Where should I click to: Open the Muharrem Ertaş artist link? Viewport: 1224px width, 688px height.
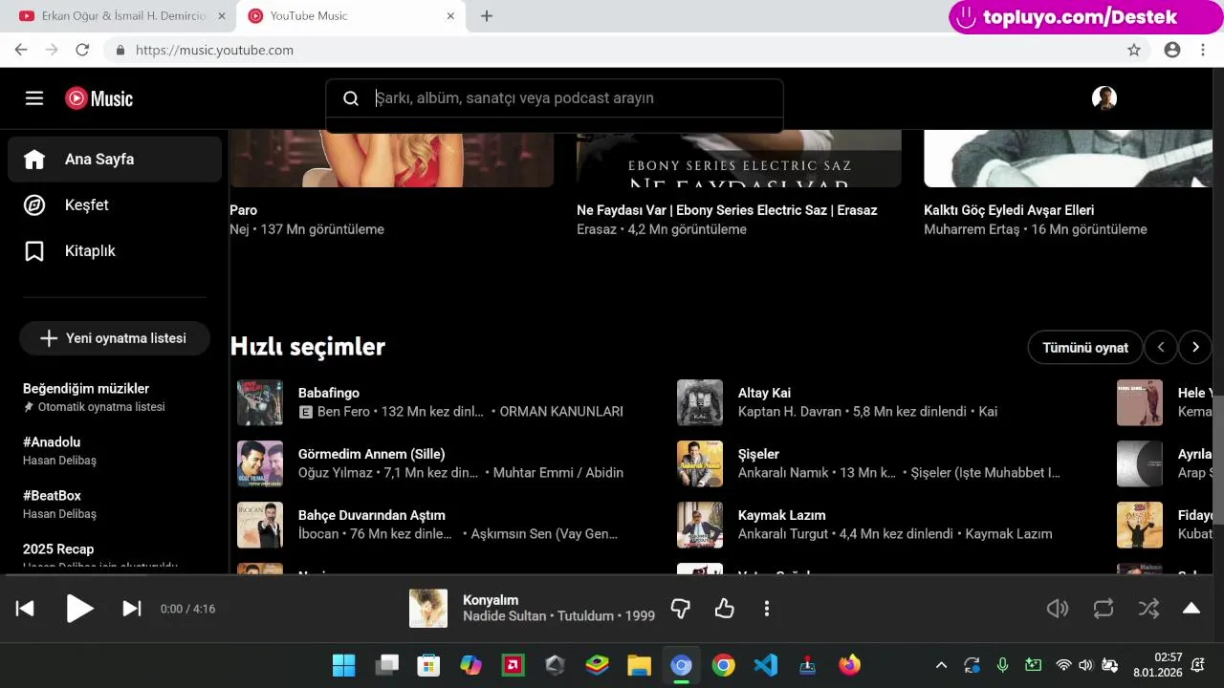tap(972, 229)
